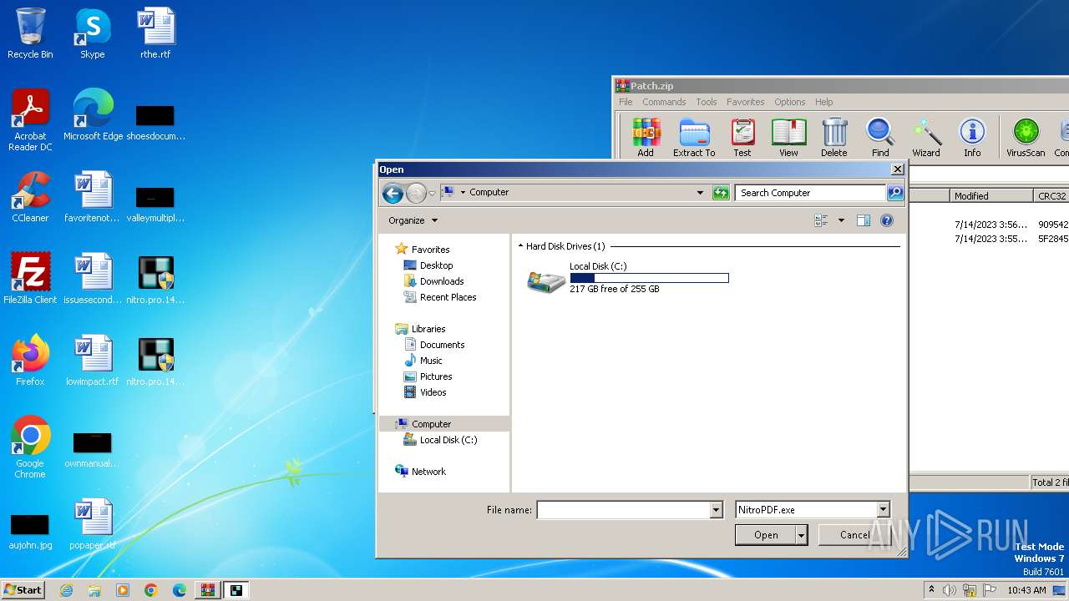The width and height of the screenshot is (1069, 601).
Task: Open the Favorites menu in WinRAR
Action: point(745,102)
